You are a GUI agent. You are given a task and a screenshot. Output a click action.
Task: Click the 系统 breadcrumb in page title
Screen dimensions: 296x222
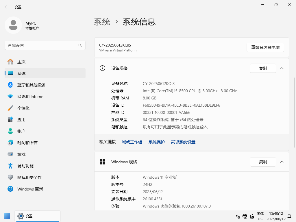pyautogui.click(x=102, y=22)
